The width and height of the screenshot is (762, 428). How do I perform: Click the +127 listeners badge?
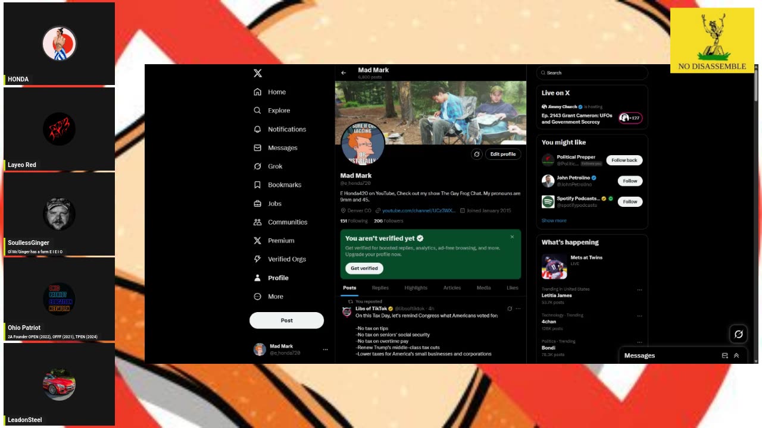point(630,118)
